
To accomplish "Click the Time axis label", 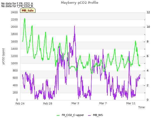I will pyautogui.click(x=141, y=107).
